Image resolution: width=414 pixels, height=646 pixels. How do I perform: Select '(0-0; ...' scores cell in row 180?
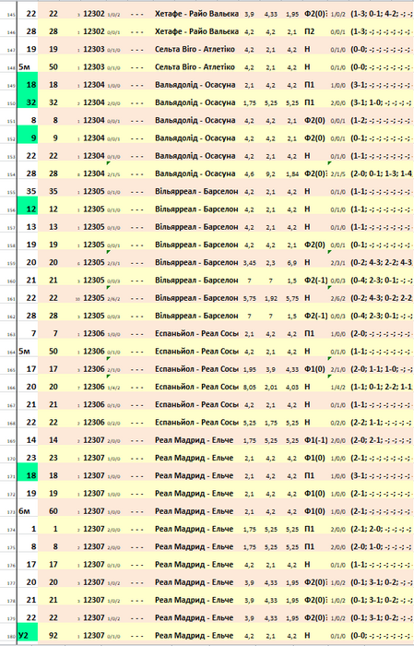(381, 635)
